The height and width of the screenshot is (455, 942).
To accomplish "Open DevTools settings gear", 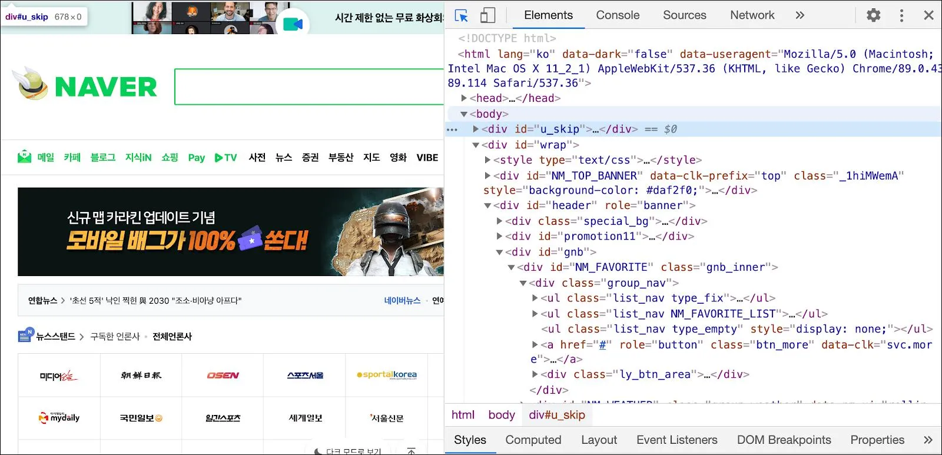I will click(874, 15).
